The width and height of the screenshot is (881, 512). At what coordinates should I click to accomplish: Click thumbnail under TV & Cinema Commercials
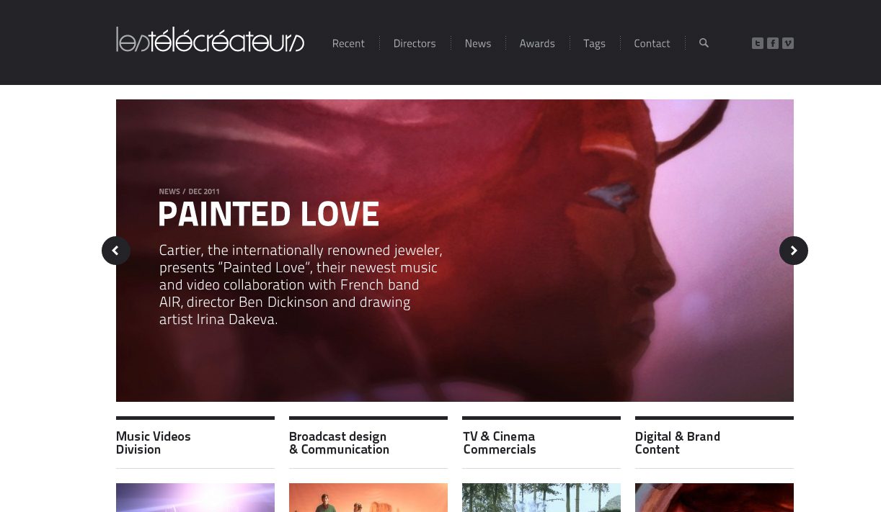point(541,498)
